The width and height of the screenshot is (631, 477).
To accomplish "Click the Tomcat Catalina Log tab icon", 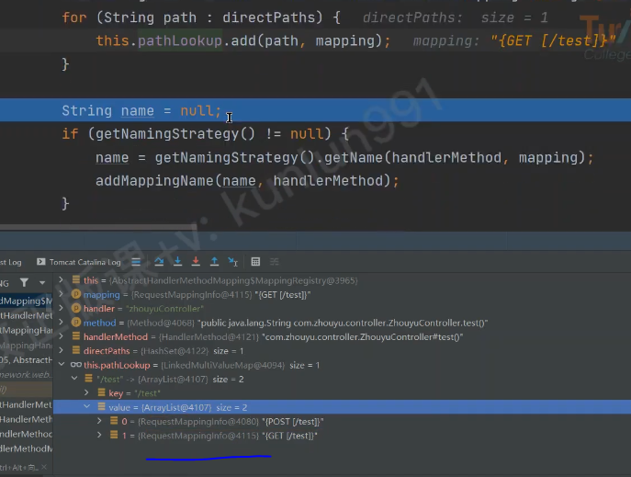I will [41, 262].
